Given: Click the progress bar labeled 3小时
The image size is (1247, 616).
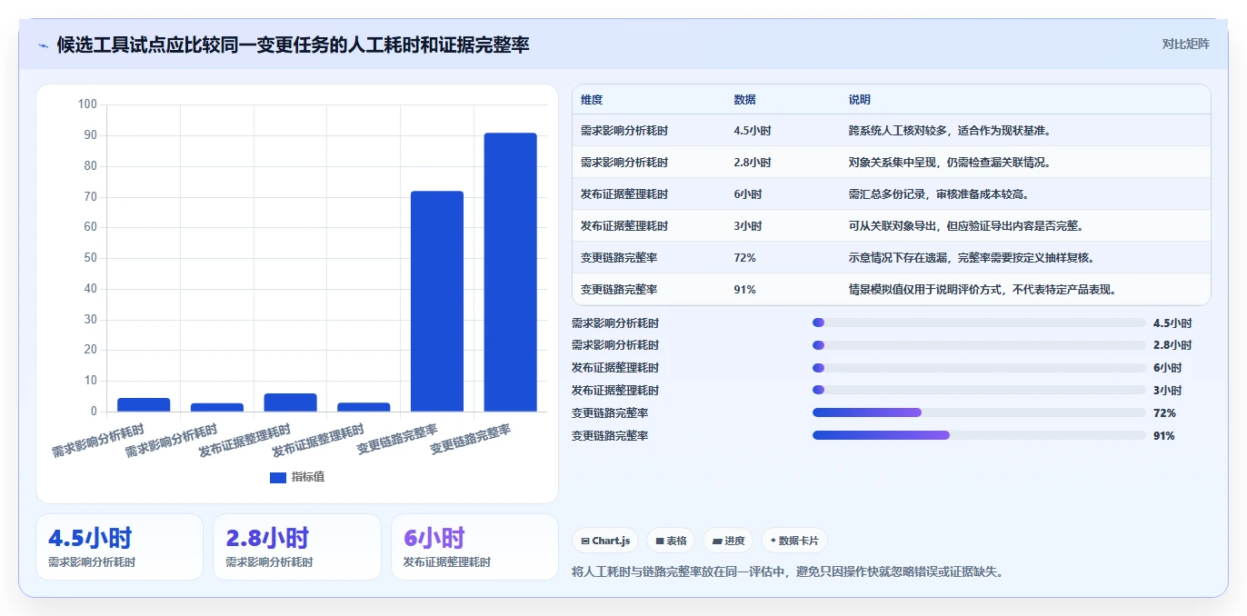Looking at the screenshot, I should tap(979, 390).
